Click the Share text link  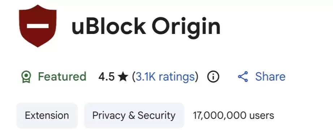[270, 77]
